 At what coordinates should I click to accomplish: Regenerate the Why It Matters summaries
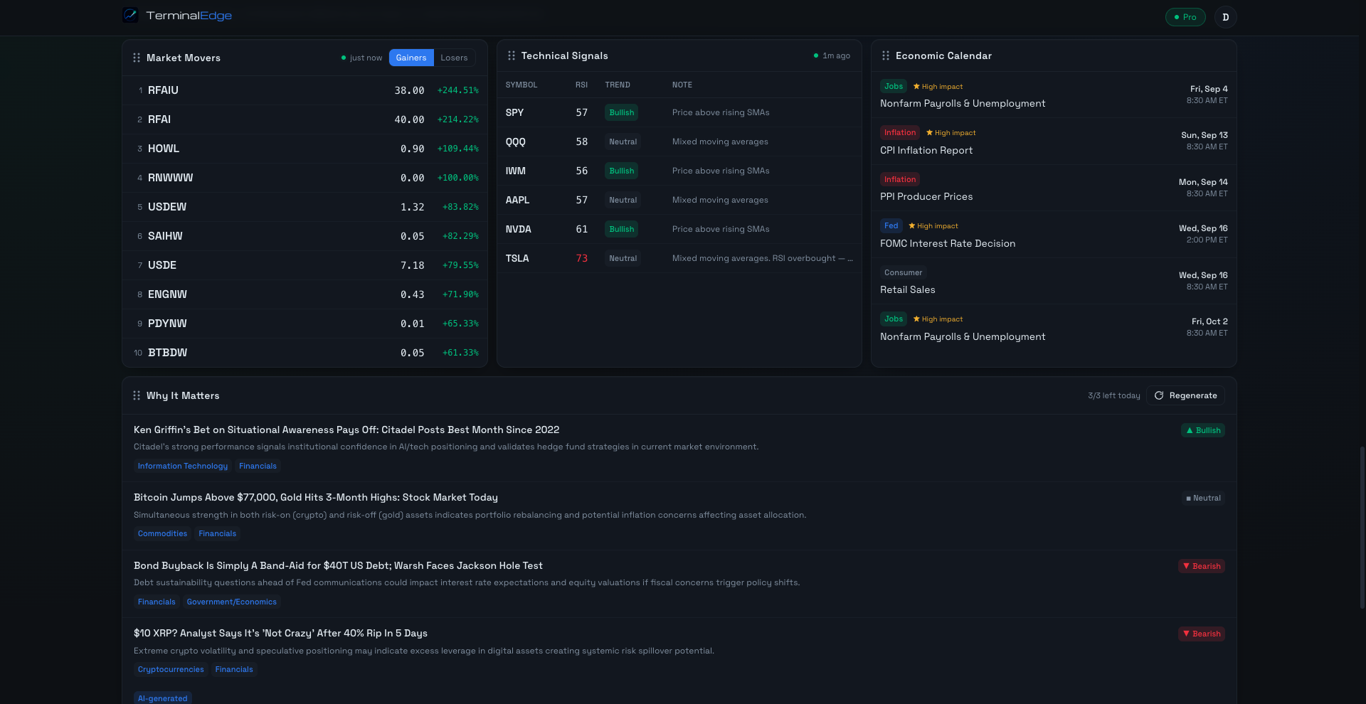pos(1185,395)
